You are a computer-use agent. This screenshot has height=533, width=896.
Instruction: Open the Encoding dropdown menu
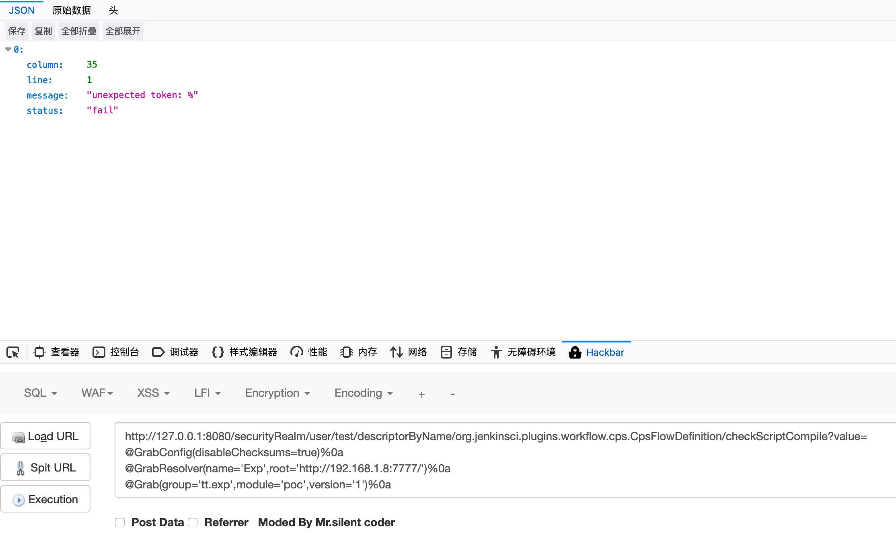[364, 393]
